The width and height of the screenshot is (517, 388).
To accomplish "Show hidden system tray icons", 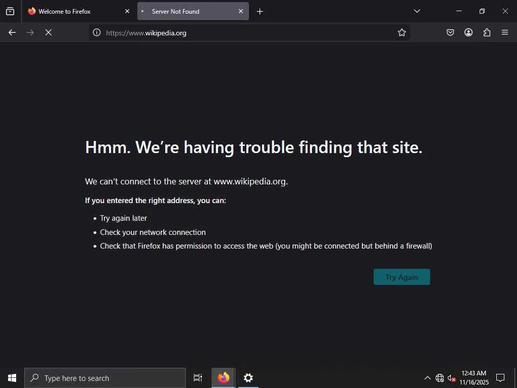I will click(427, 378).
